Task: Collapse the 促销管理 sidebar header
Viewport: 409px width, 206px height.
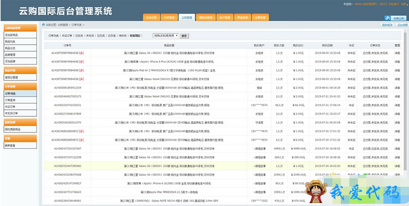Action: (20, 122)
